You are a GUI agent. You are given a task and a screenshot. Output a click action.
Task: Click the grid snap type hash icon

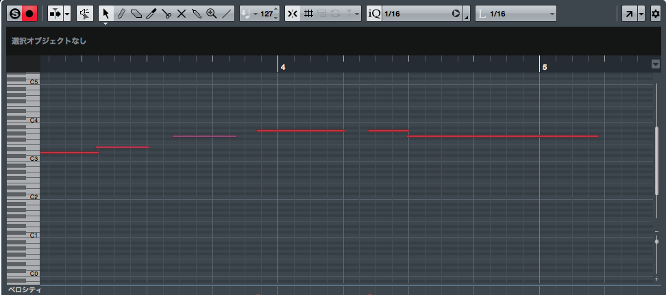pyautogui.click(x=309, y=14)
